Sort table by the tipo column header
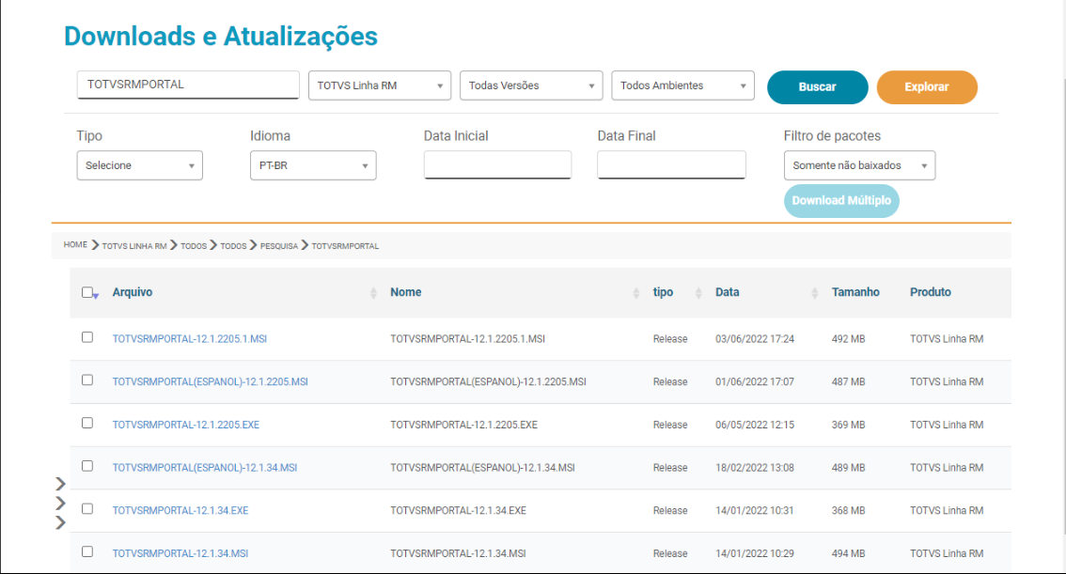This screenshot has width=1066, height=574. (x=663, y=292)
